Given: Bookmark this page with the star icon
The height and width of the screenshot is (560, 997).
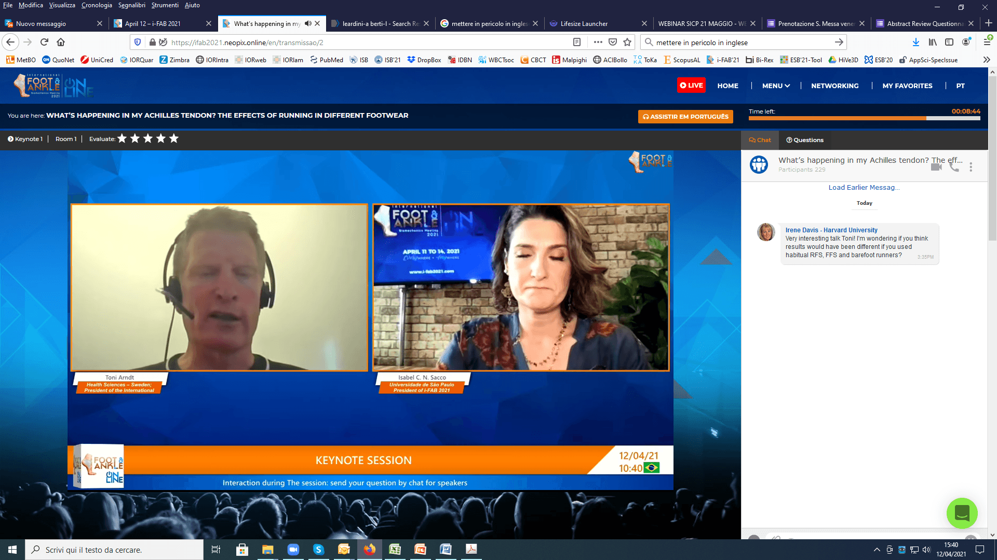Looking at the screenshot, I should [627, 43].
